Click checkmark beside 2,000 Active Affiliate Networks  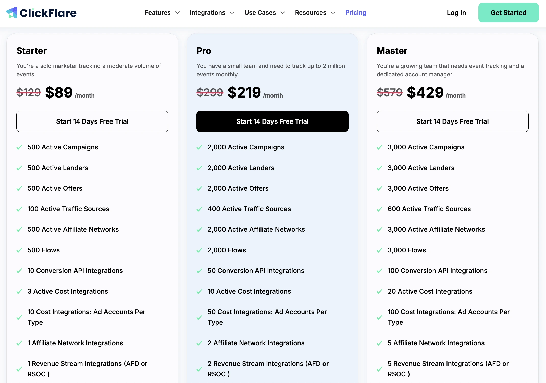click(x=200, y=230)
